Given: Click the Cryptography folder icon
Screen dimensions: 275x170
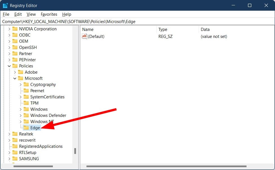Looking at the screenshot, I should (x=26, y=85).
